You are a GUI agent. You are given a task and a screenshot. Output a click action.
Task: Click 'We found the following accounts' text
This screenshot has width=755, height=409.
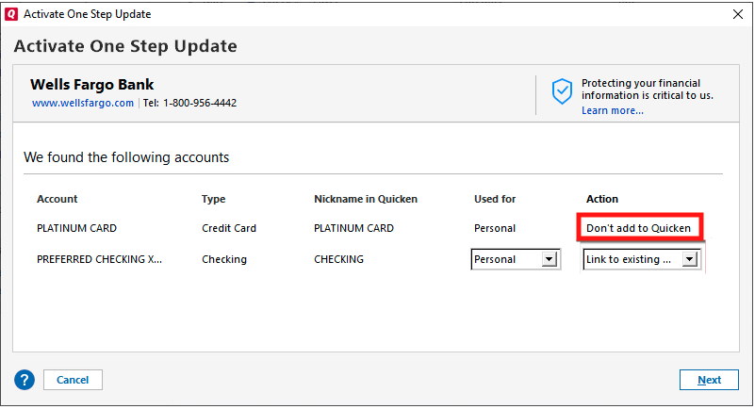(126, 157)
